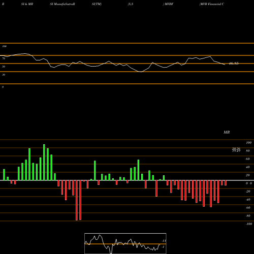This screenshot has width=254, height=254.
Task: Select the 'SI(TM)' header label
Action: click(x=97, y=4)
